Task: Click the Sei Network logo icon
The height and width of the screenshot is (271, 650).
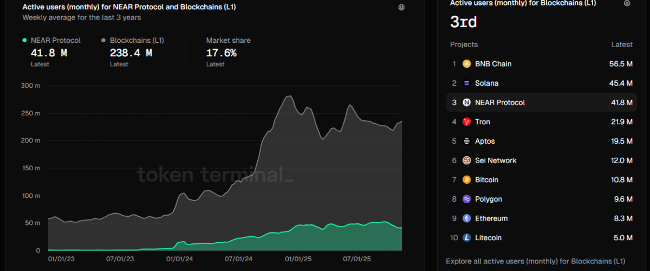Action: click(466, 160)
